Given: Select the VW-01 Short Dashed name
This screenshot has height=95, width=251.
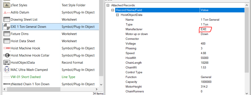Looking at the screenshot, I should [x=26, y=77].
